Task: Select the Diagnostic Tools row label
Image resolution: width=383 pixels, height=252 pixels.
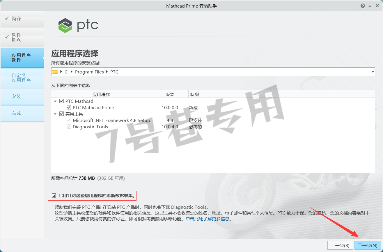Action: tap(90, 127)
